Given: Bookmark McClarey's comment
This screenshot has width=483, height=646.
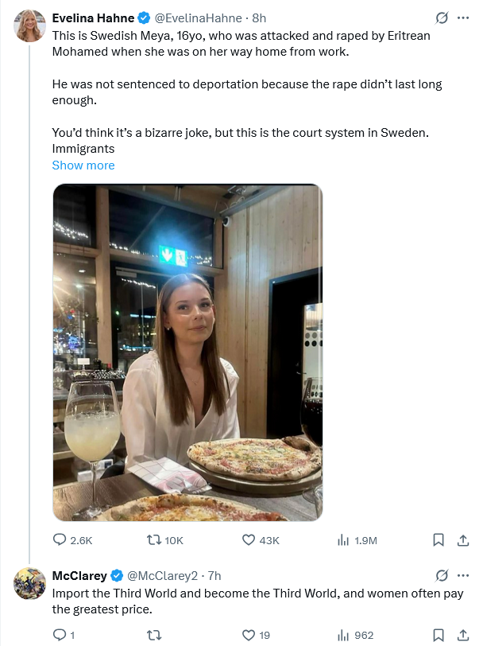Looking at the screenshot, I should coord(438,635).
